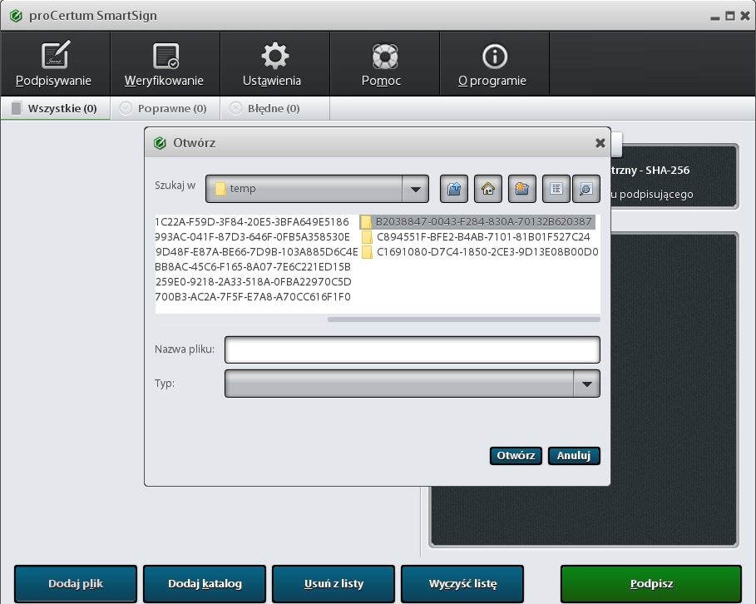
Task: Open Pomoc help lifebuoy
Action: tap(385, 64)
